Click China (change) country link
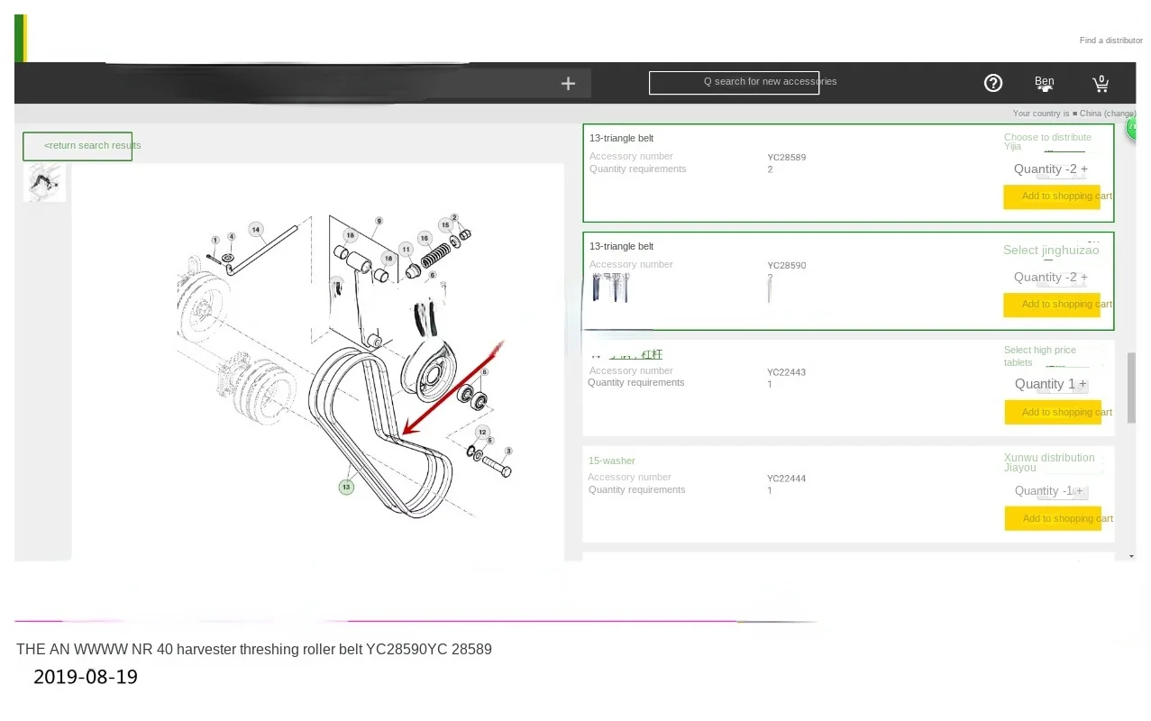The image size is (1151, 721). pos(1108,114)
